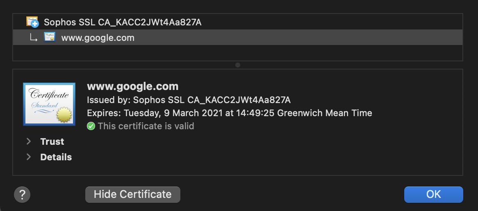
Task: Click the split pane divider handle dot
Action: click(x=238, y=65)
